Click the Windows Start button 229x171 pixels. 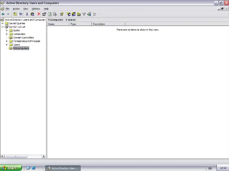click(x=10, y=168)
